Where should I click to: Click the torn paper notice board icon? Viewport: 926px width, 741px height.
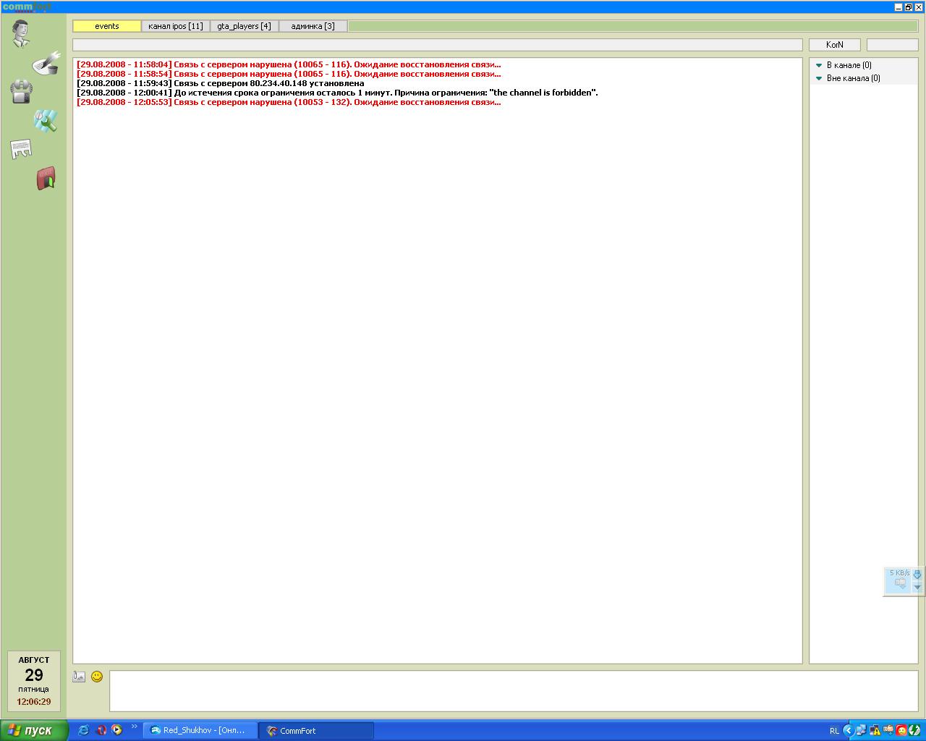coord(21,149)
